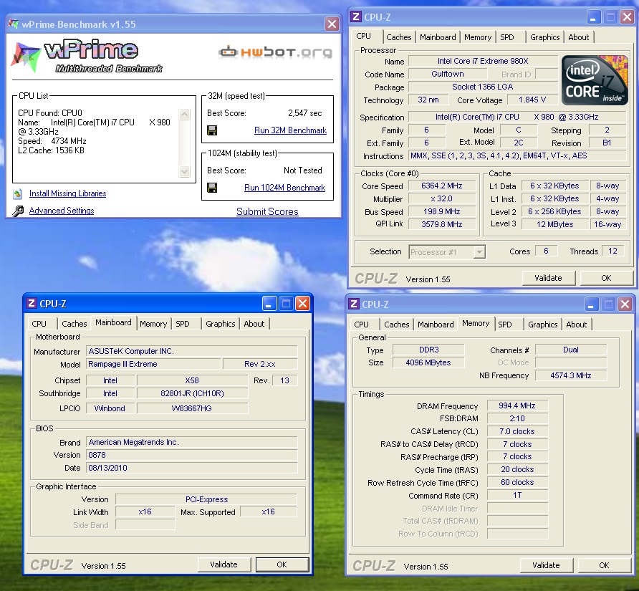Screen dimensions: 639x591
Task: Click NB Frequency value 4574.3 MHz
Action: 570,375
